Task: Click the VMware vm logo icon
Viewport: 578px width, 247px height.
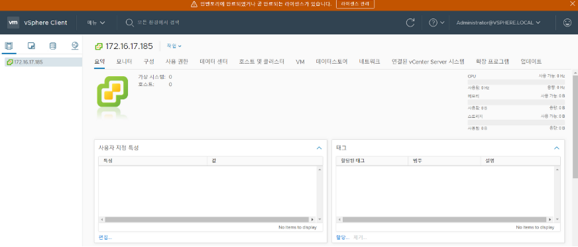Action: point(13,23)
